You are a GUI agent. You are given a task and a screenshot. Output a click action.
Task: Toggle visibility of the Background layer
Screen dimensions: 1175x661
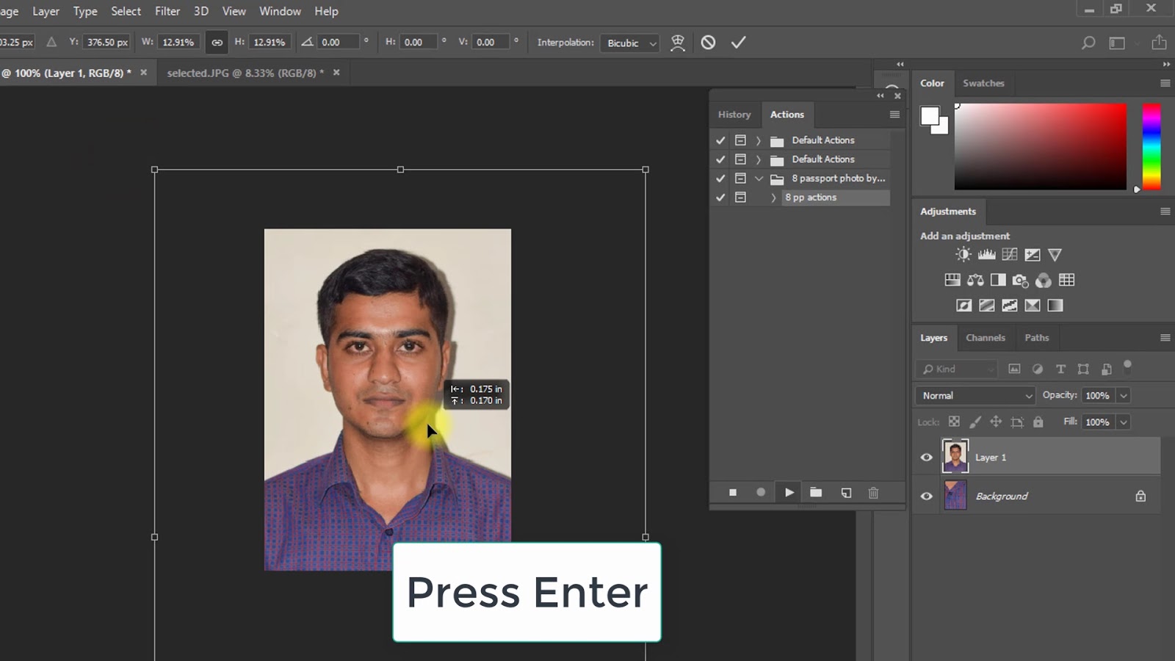[x=927, y=496]
